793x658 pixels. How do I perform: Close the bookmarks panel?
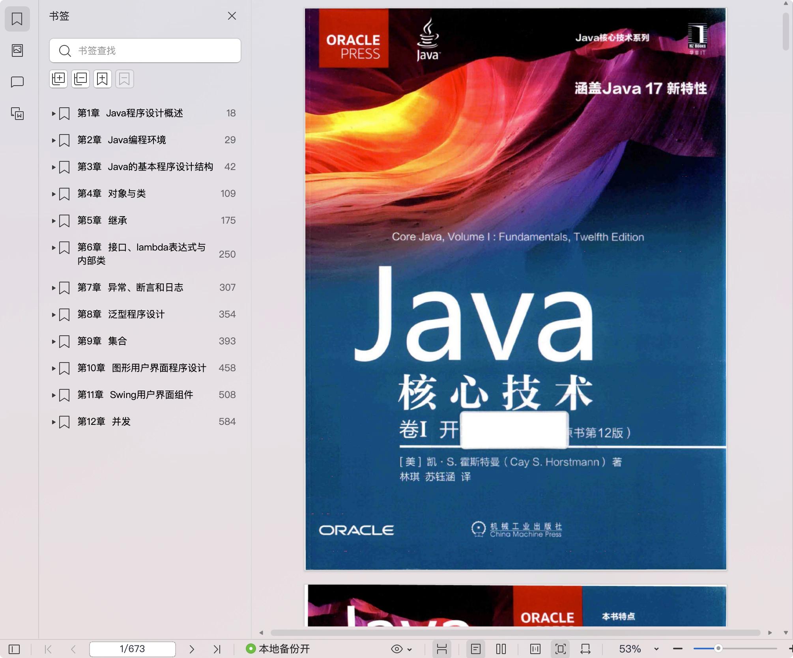click(232, 16)
